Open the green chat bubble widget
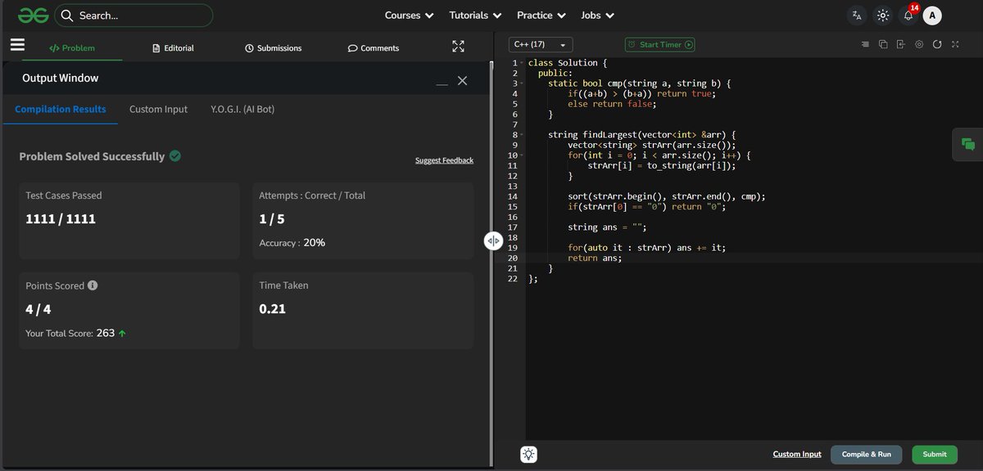The width and height of the screenshot is (983, 471). pos(968,145)
